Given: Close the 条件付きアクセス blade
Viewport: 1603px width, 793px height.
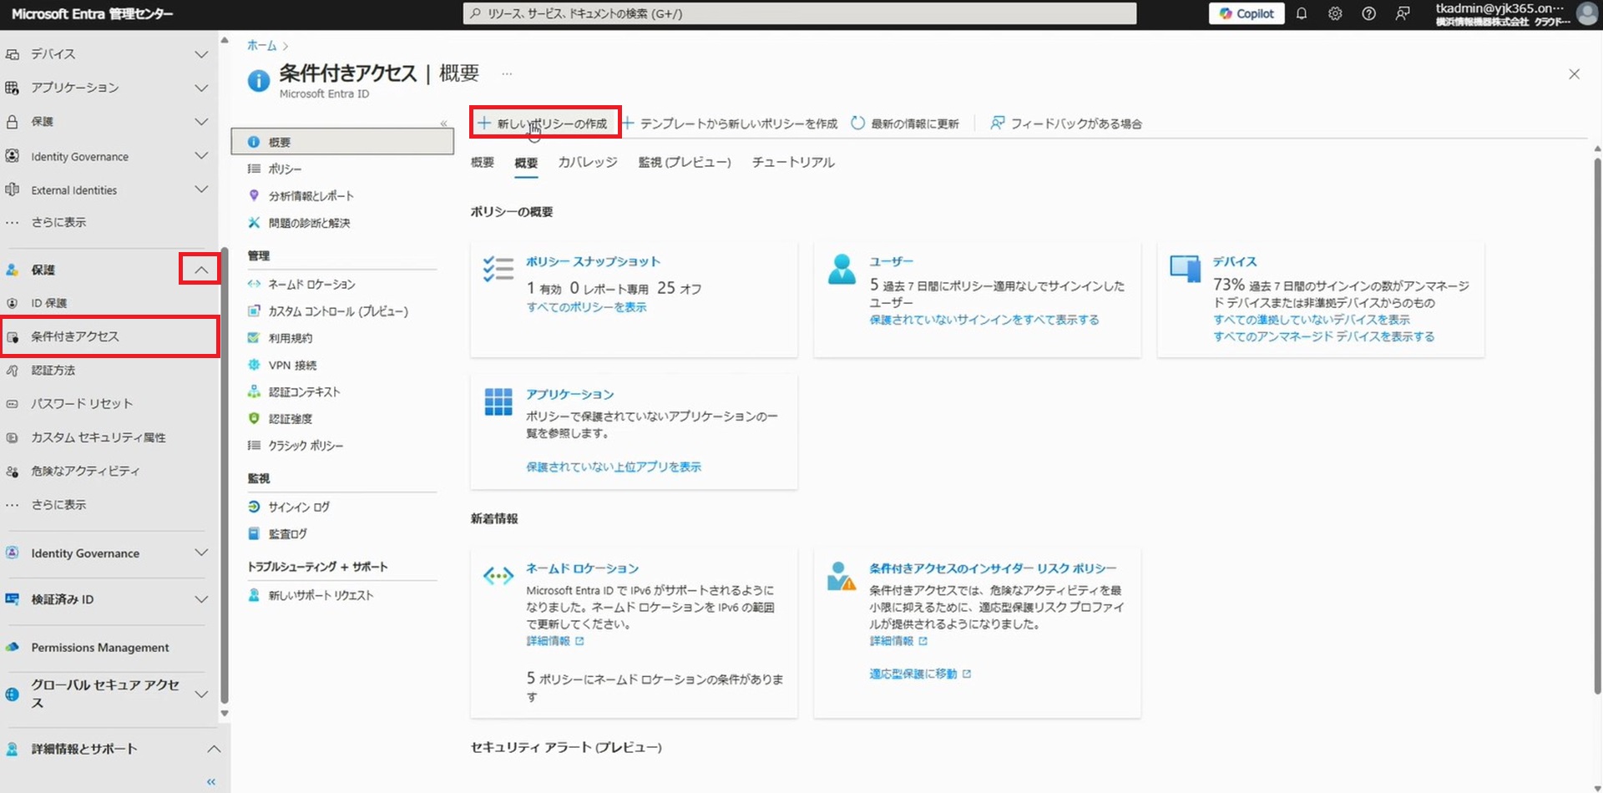Looking at the screenshot, I should pos(1574,74).
